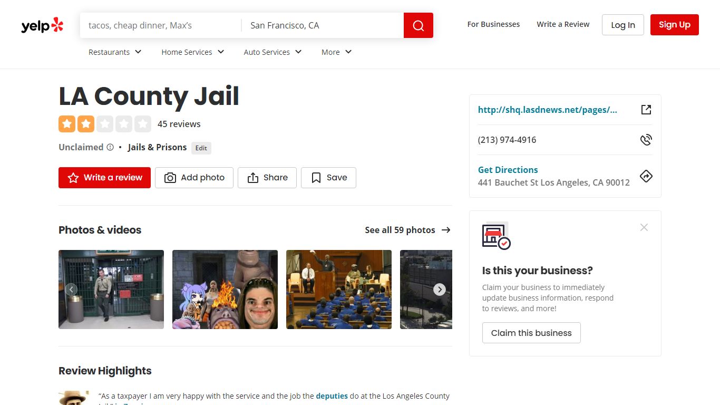Click the 'deputies' highlighted keyword link

tap(332, 396)
